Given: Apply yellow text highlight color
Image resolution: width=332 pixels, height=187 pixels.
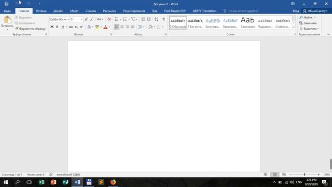Looking at the screenshot, I should pos(97,27).
